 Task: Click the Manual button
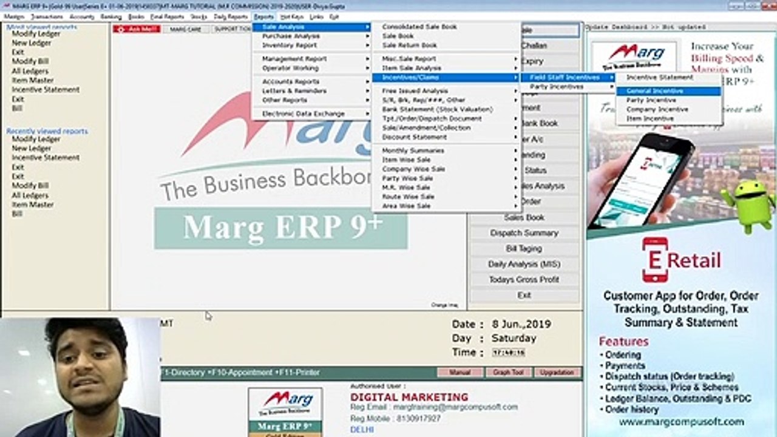tap(460, 373)
